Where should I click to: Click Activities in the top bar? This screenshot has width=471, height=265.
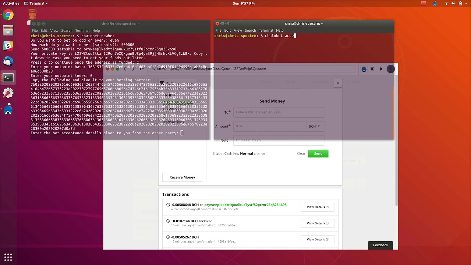11,3
